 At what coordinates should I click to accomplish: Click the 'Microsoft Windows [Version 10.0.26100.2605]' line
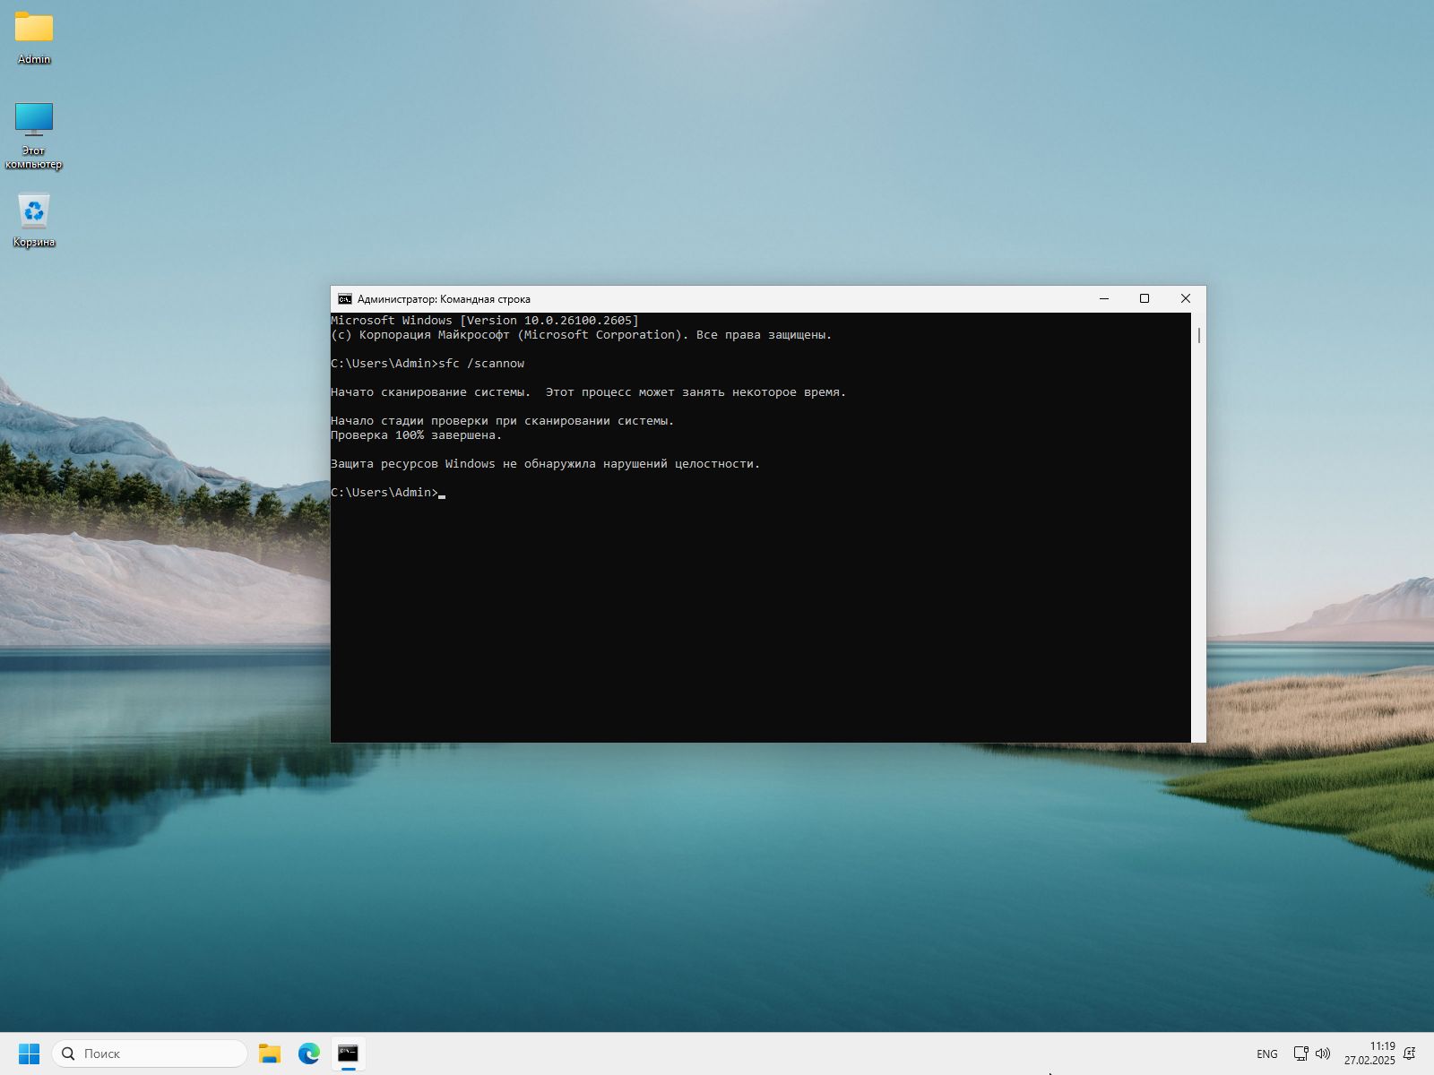click(485, 321)
